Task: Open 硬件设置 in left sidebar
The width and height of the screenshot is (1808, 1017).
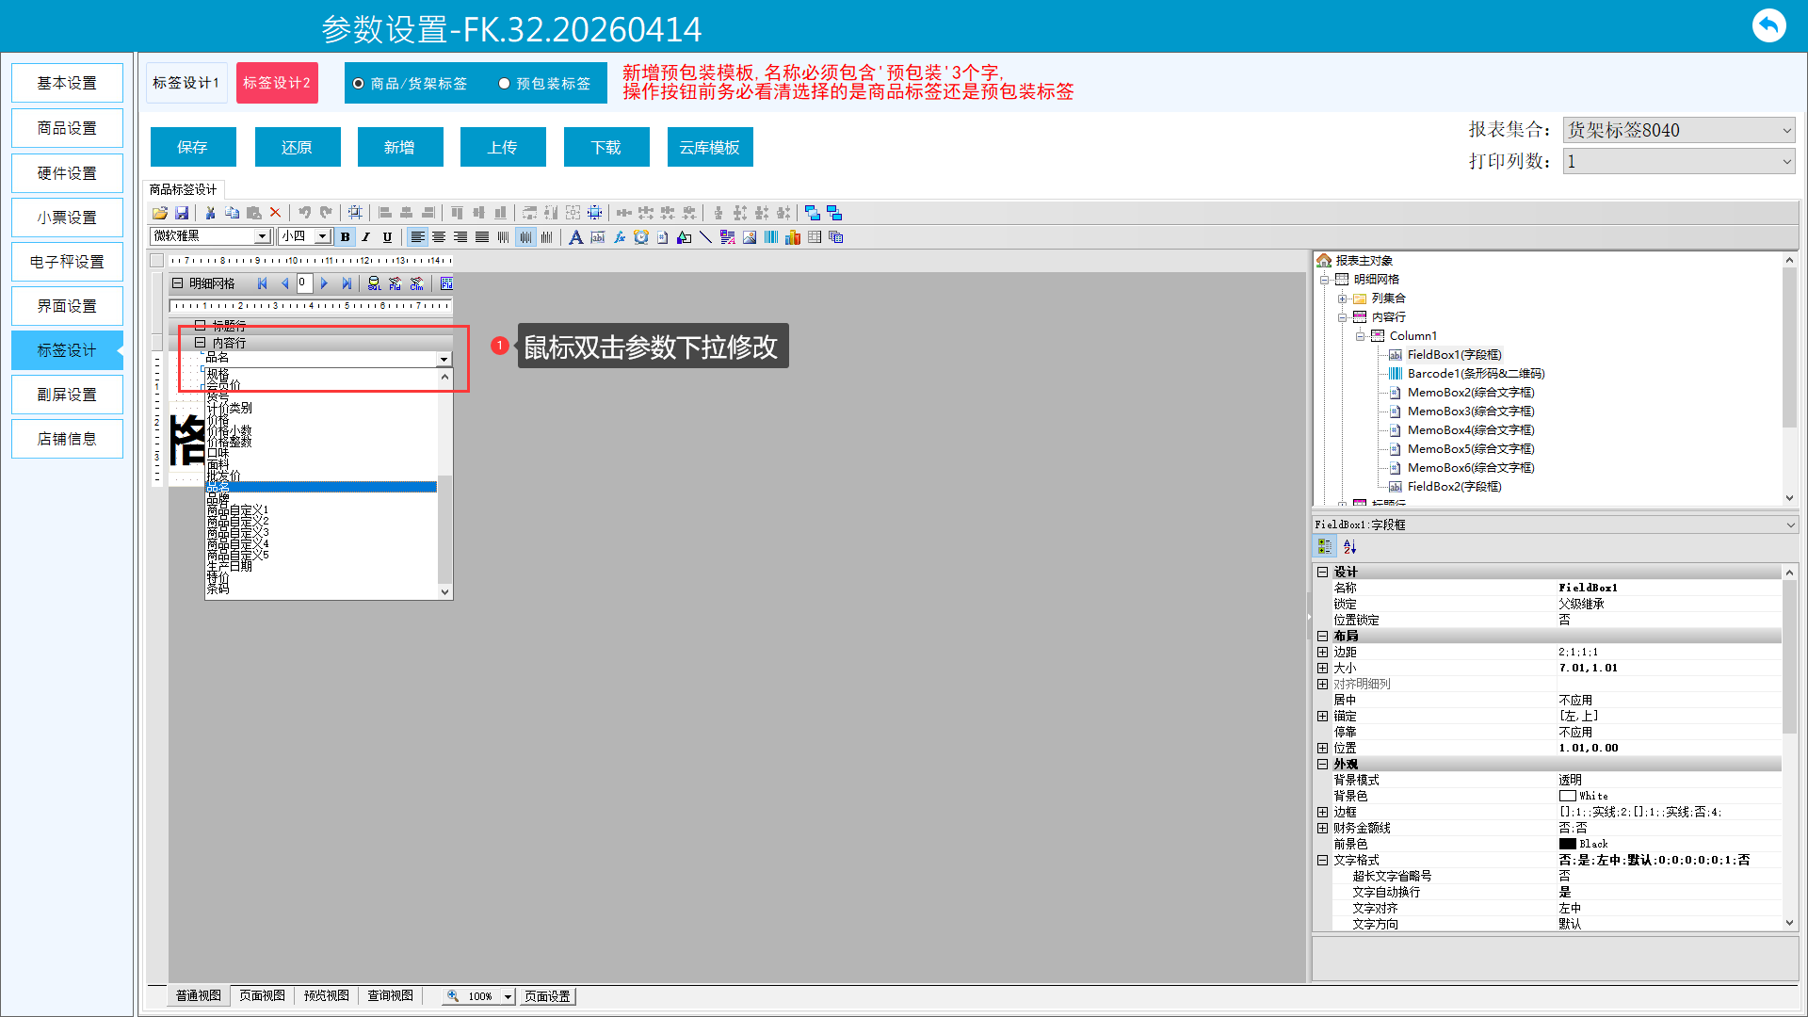Action: (67, 173)
